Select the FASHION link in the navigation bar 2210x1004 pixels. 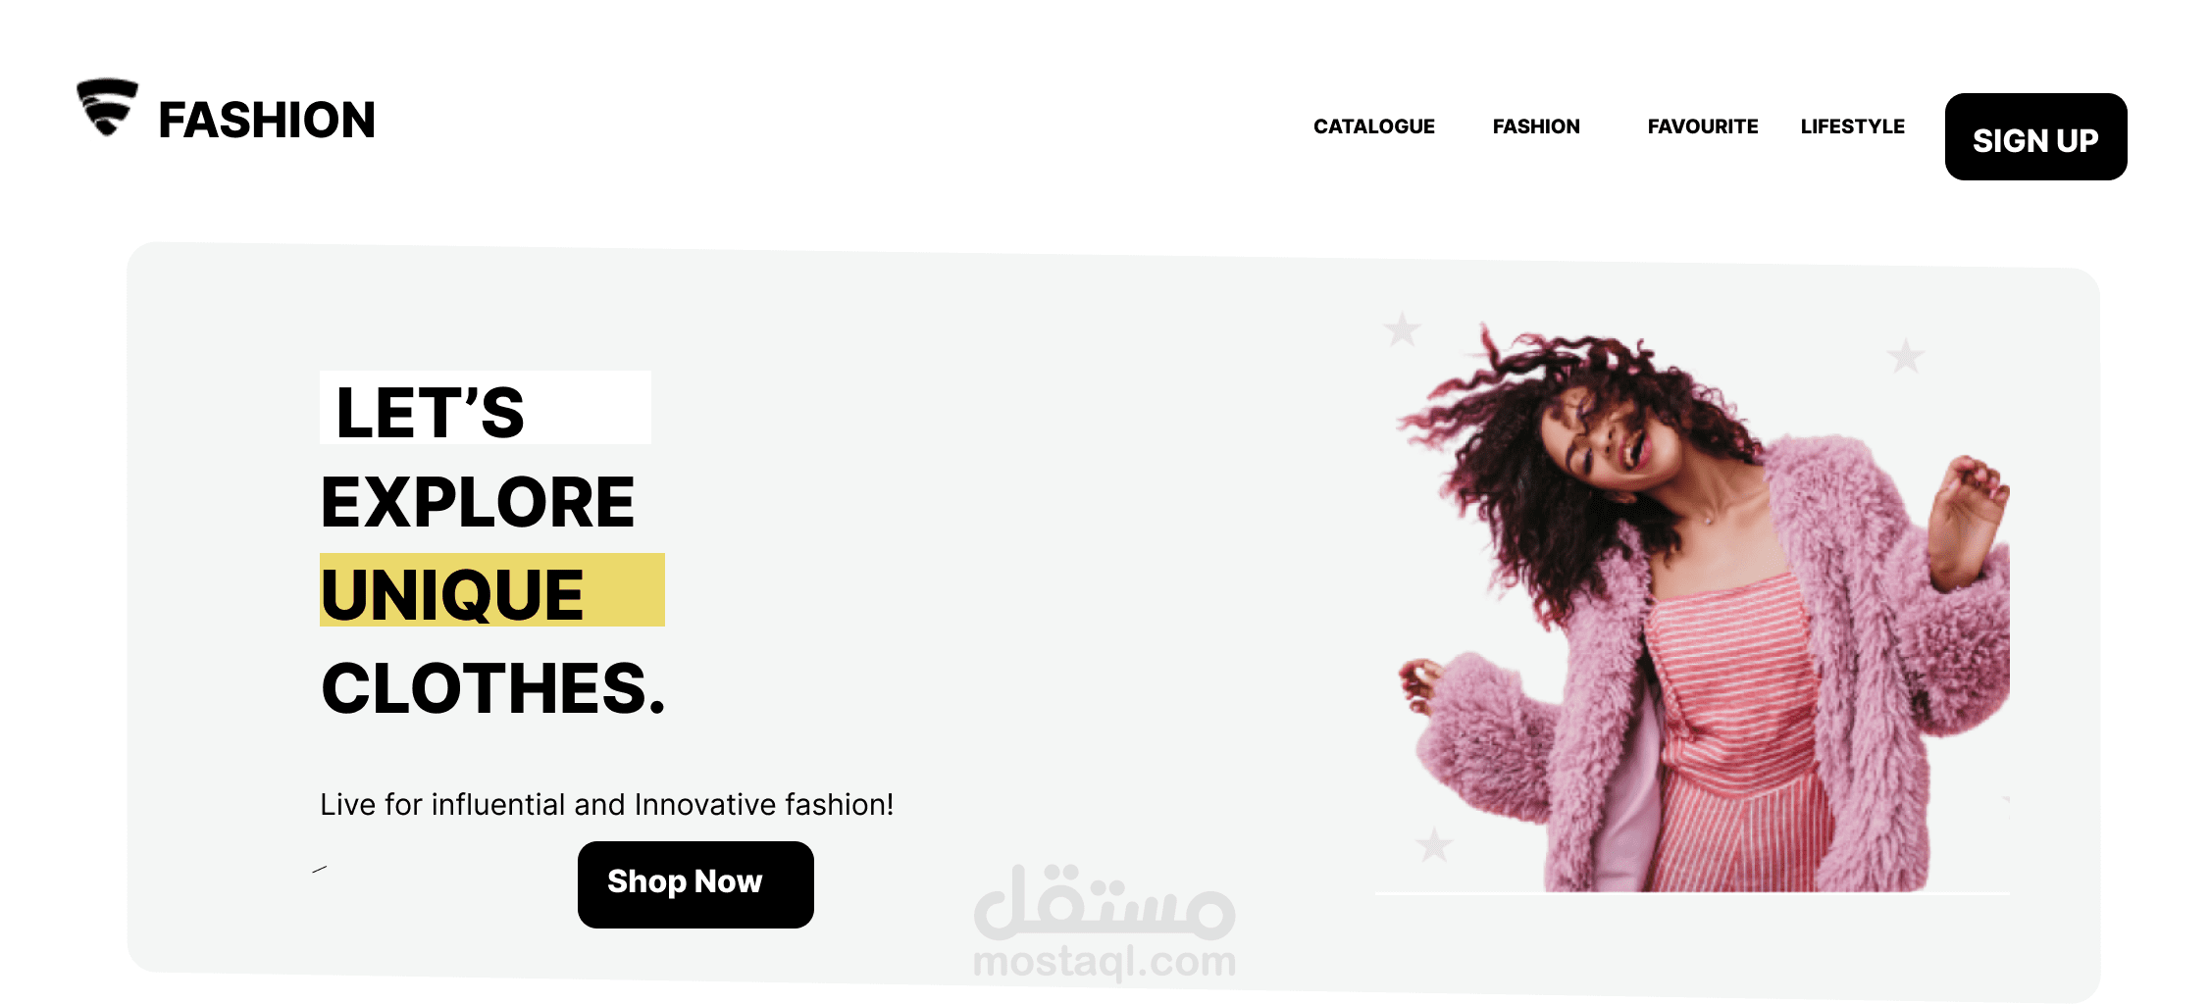[1536, 126]
